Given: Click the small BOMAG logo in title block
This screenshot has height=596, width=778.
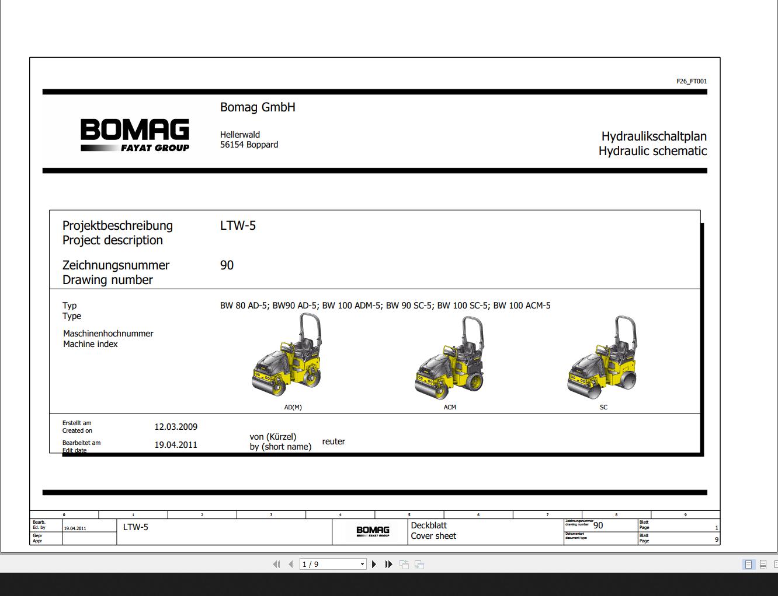Looking at the screenshot, I should (x=373, y=531).
